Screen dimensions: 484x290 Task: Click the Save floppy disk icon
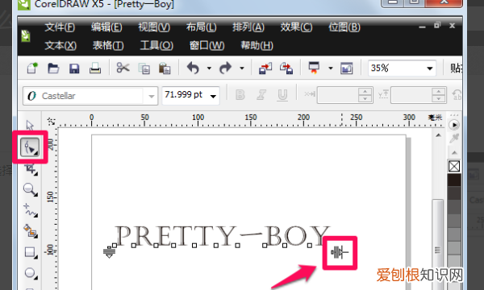74,68
